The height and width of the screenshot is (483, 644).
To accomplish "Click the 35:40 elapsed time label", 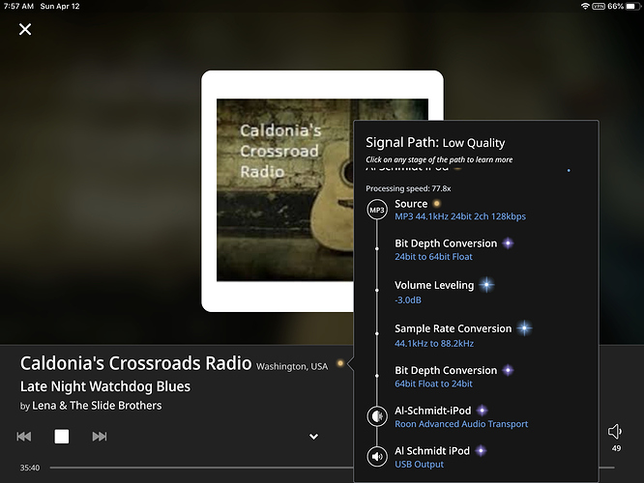I will pos(30,468).
